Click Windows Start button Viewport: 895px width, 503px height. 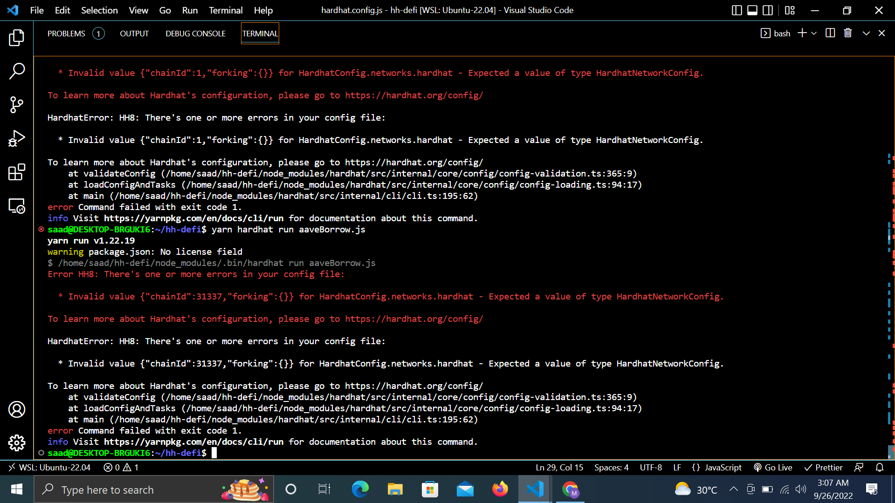[x=17, y=489]
